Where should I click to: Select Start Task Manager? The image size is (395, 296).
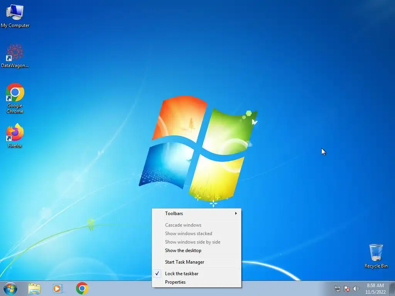click(196, 262)
